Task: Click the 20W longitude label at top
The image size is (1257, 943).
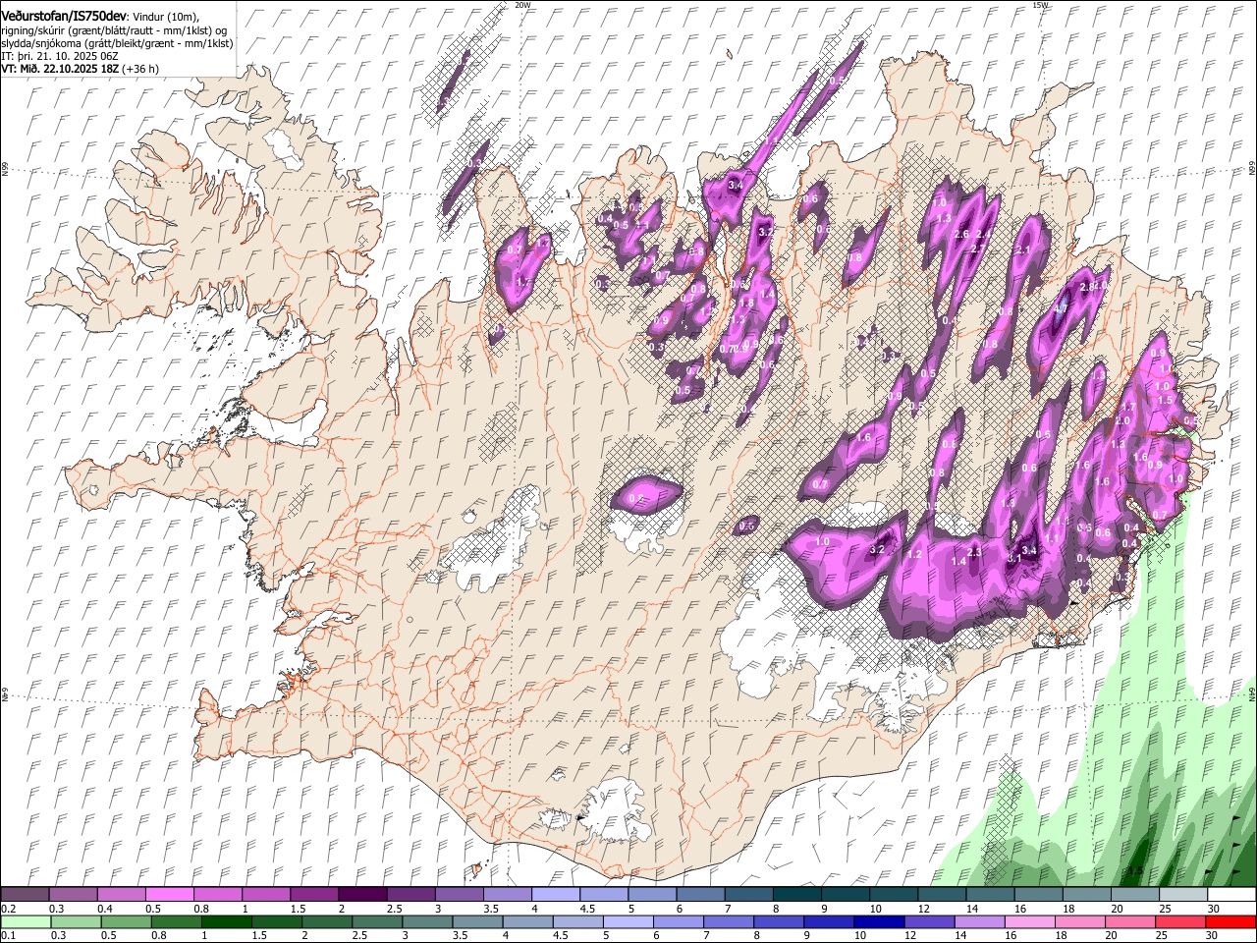Action: point(522,5)
